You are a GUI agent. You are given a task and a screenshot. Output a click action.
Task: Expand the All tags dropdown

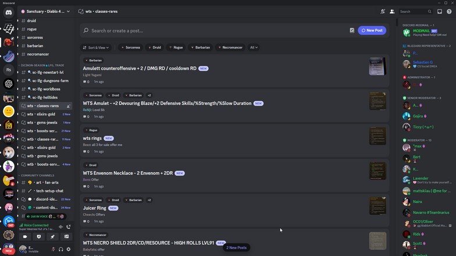coord(254,48)
